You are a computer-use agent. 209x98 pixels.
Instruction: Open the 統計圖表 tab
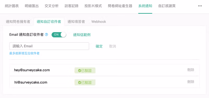point(12,6)
